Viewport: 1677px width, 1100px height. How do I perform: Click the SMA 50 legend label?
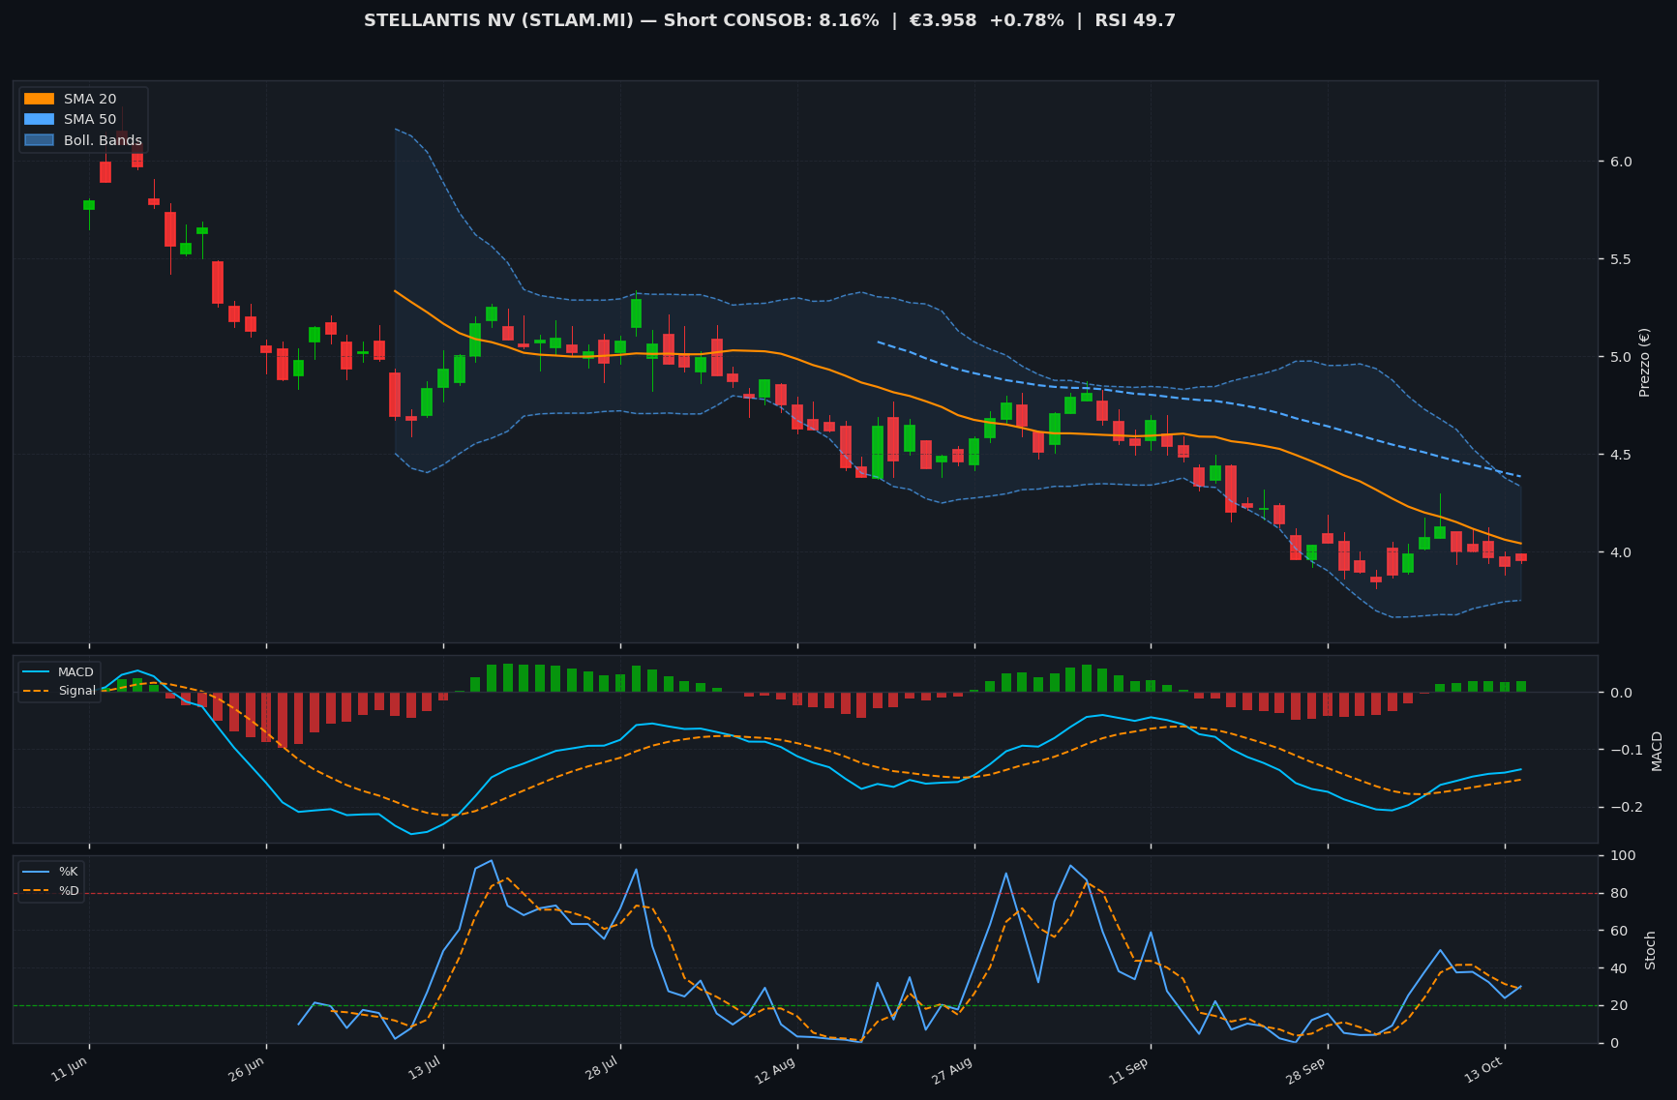click(90, 119)
